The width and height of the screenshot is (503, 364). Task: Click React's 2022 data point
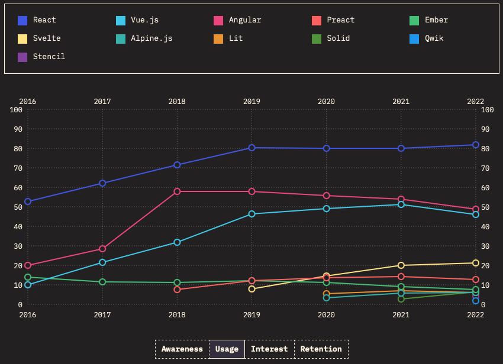[x=476, y=145]
